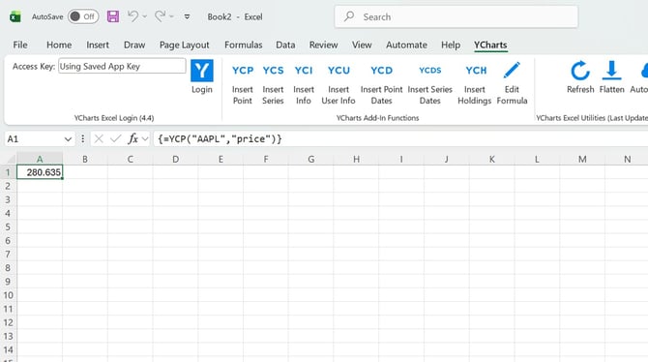Screen dimensions: 648x362
Task: Insert a data point with YCP
Action: coord(243,85)
